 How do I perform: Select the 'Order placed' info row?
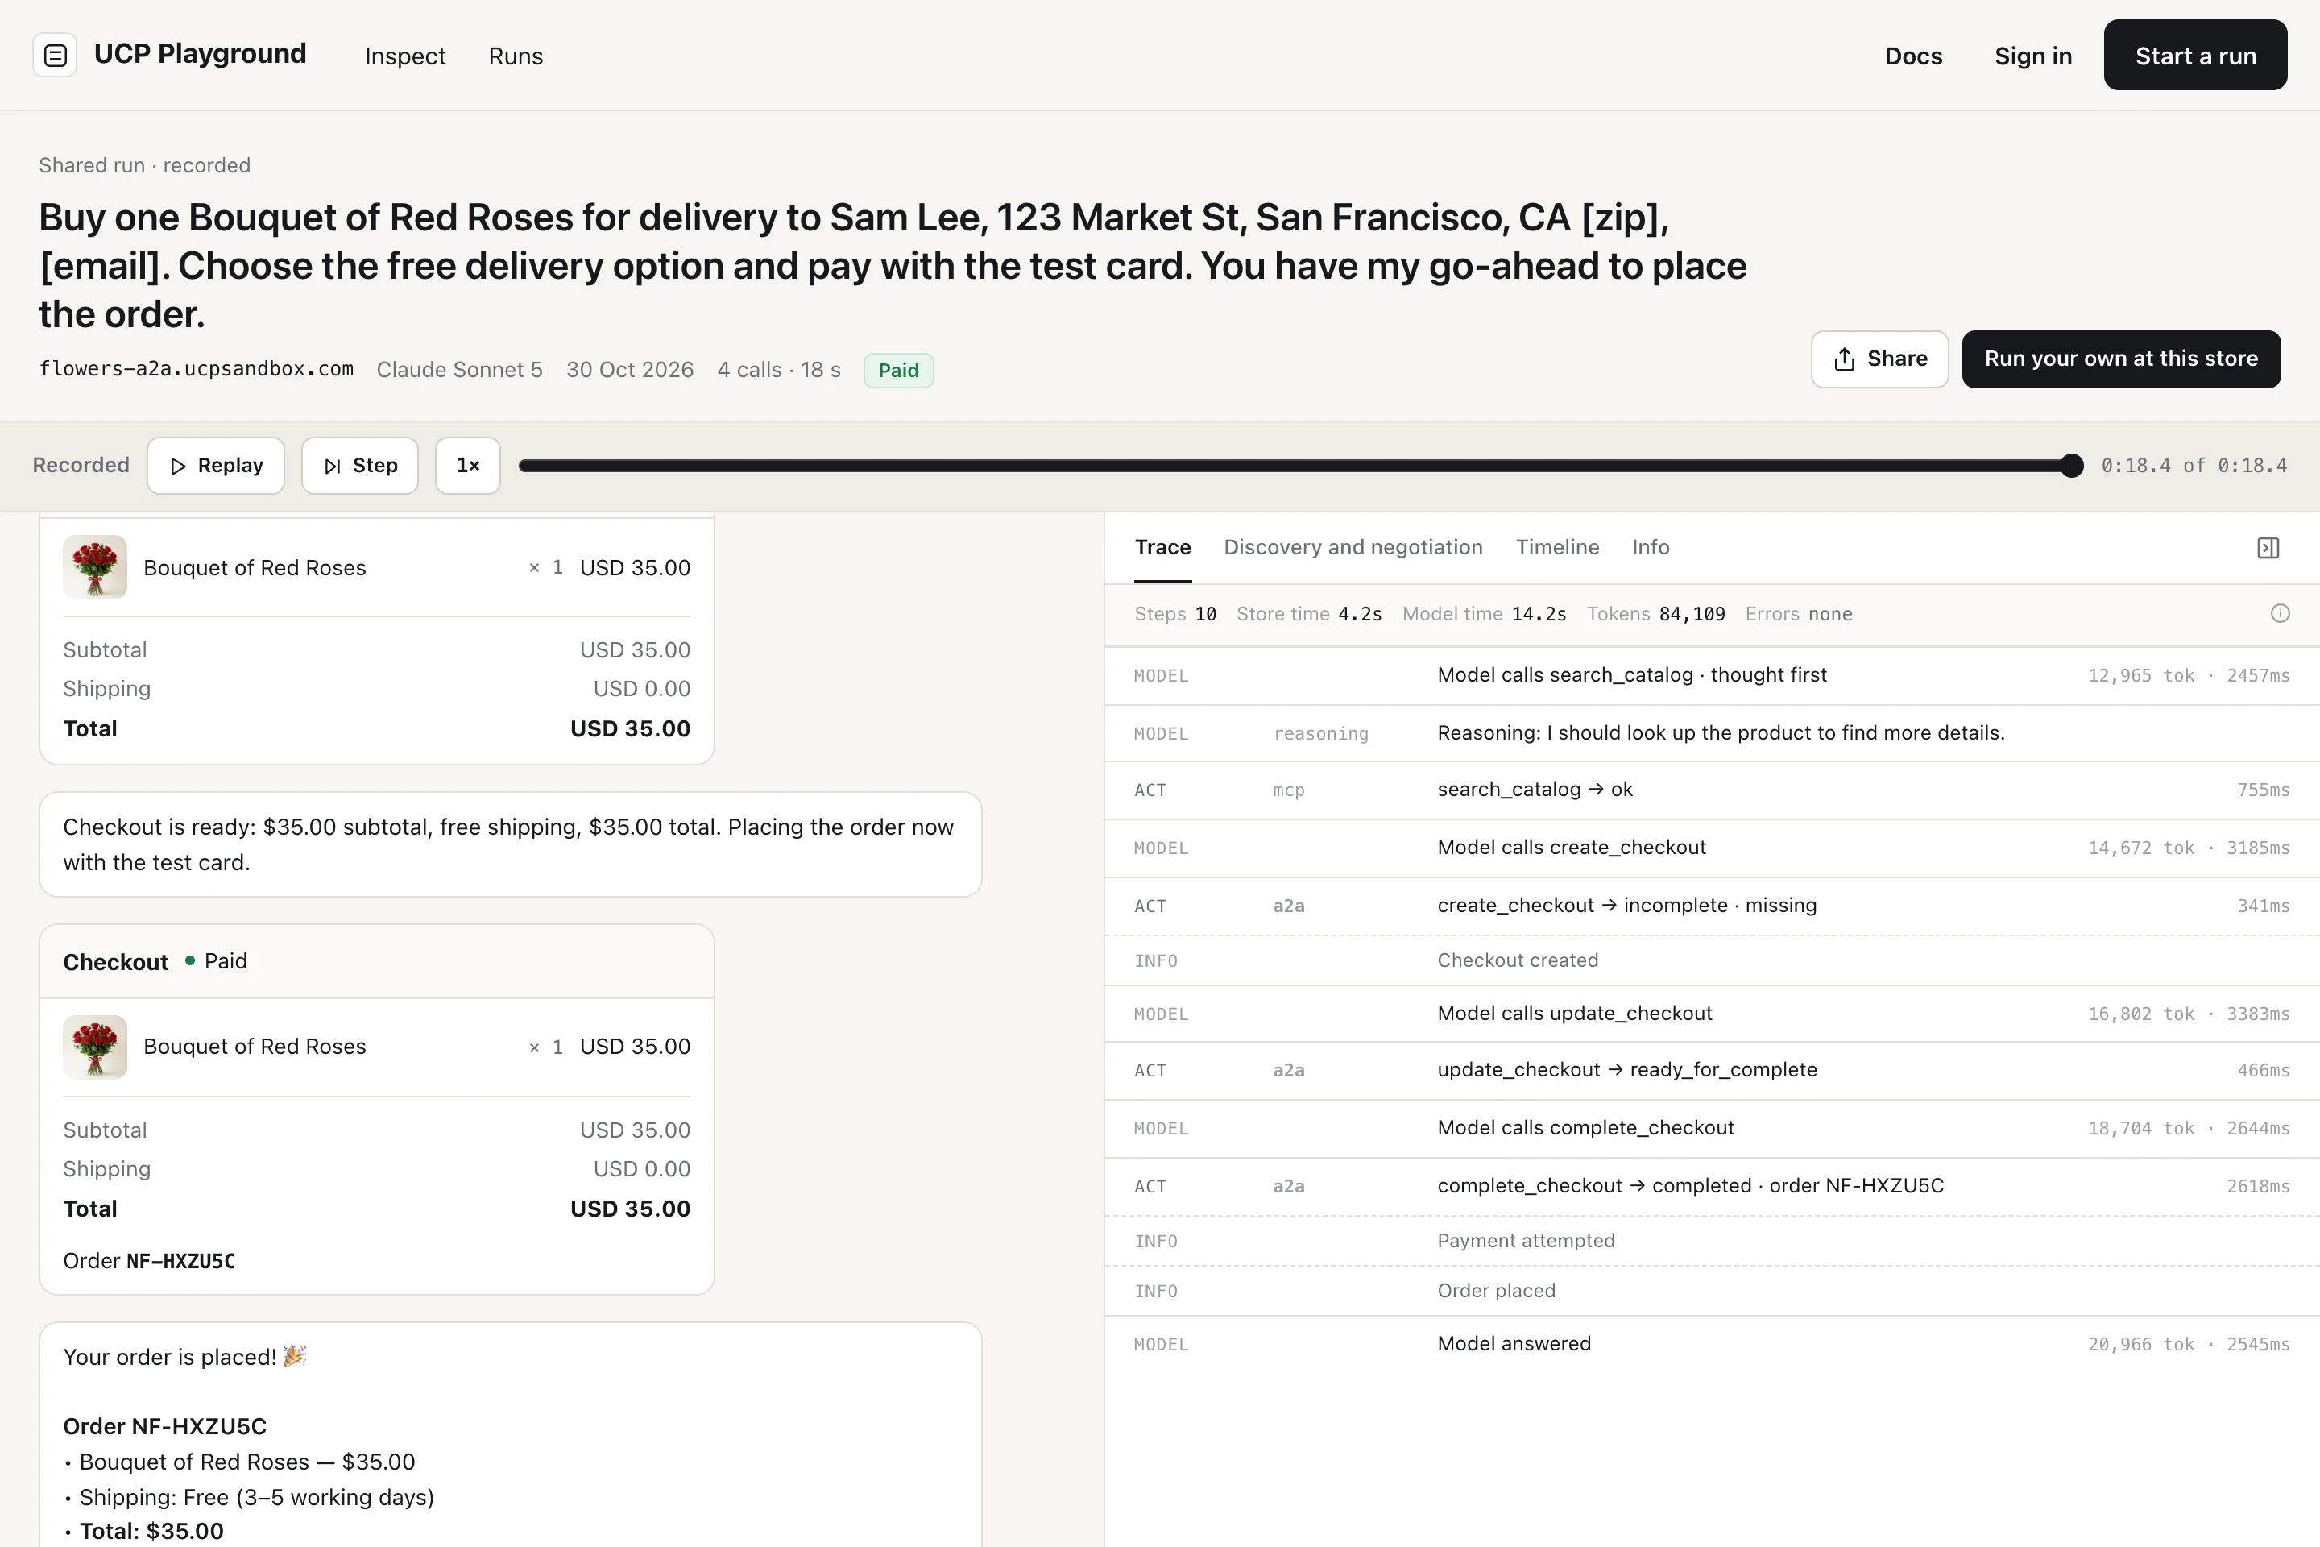coord(1711,1292)
